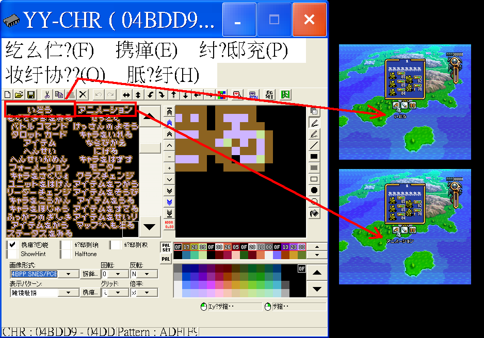Rotate the tile counter-clockwise
This screenshot has width=484, height=338.
tap(150, 95)
